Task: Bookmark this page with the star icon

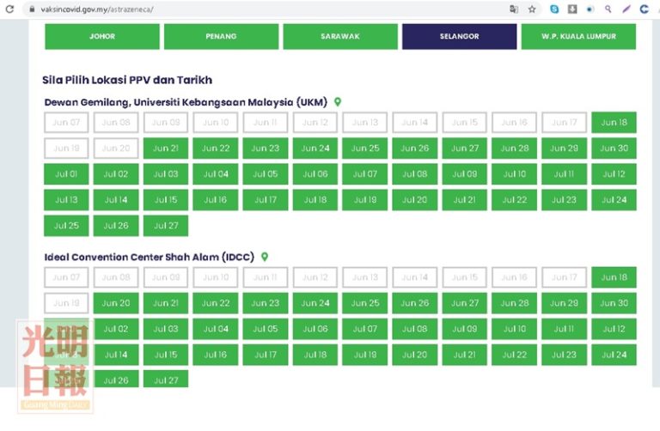Action: tap(532, 9)
